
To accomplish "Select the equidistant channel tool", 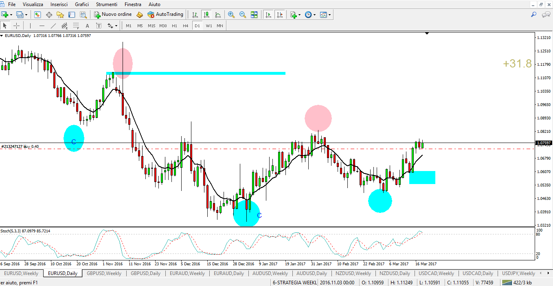I will click(64, 26).
